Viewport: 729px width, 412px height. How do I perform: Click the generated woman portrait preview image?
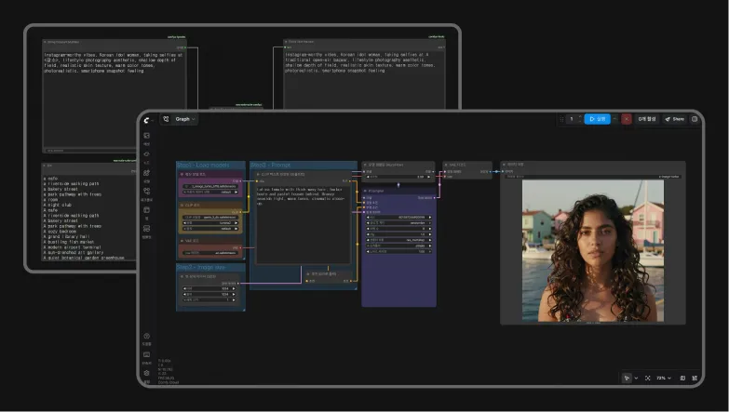593,251
